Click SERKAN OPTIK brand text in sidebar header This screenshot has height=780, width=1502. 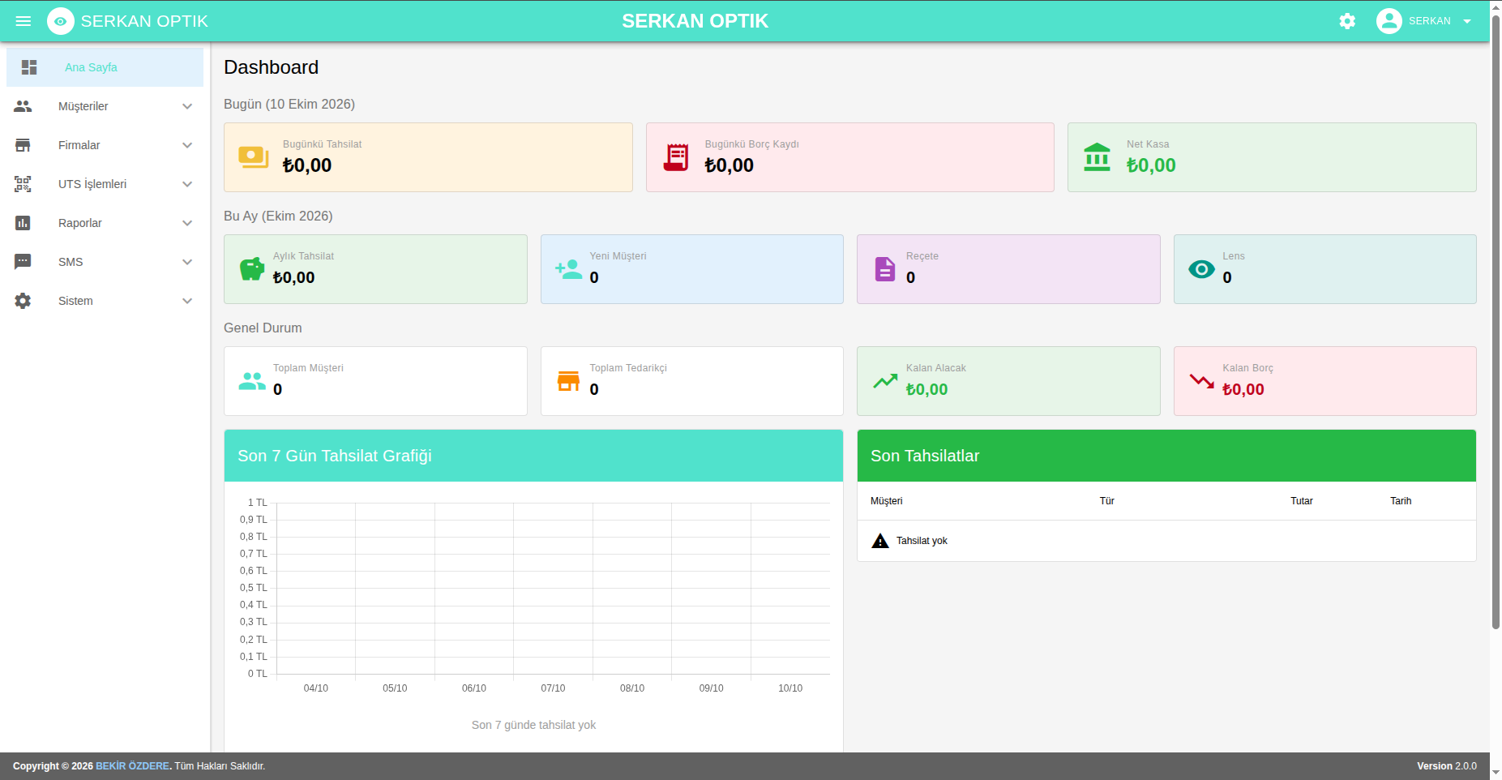coord(144,21)
